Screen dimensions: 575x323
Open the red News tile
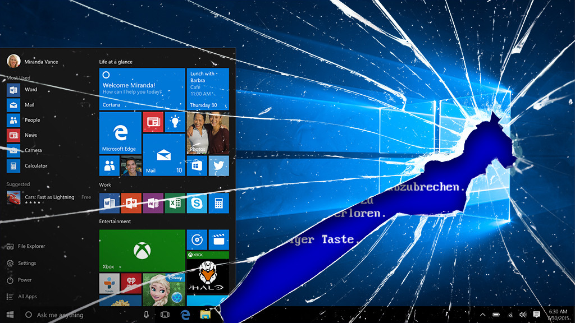pos(153,122)
